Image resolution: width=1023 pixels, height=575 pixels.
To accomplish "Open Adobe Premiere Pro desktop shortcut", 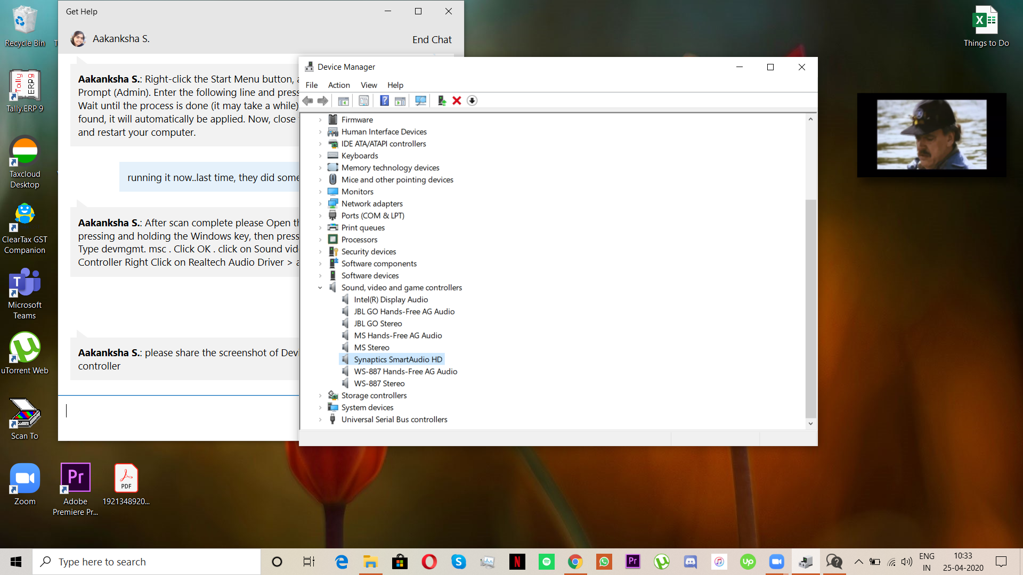I will click(x=75, y=490).
